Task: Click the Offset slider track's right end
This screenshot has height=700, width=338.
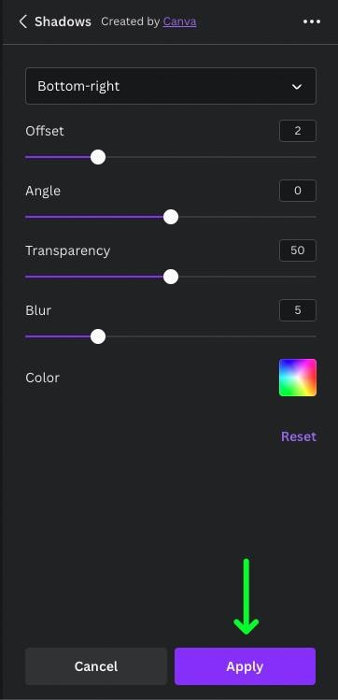Action: [314, 157]
